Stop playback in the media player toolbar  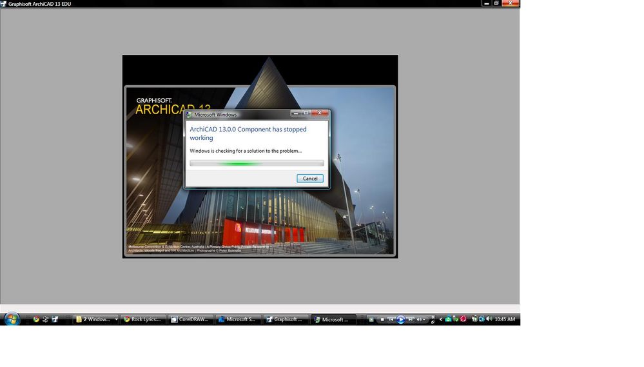click(x=382, y=319)
